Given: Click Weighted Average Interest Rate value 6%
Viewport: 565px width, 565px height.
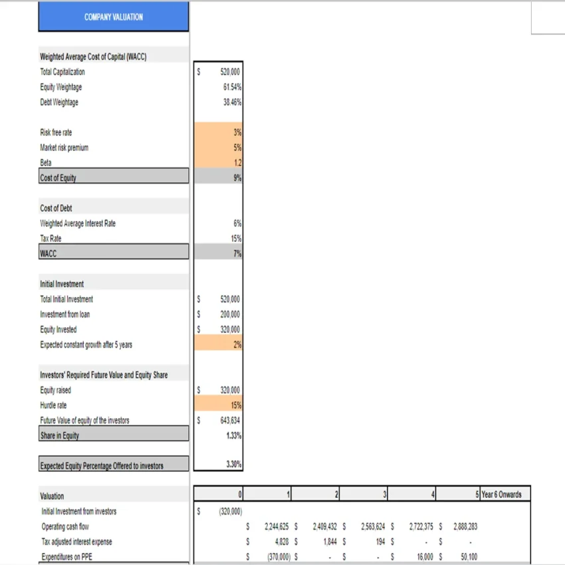Looking at the screenshot, I should click(x=237, y=223).
